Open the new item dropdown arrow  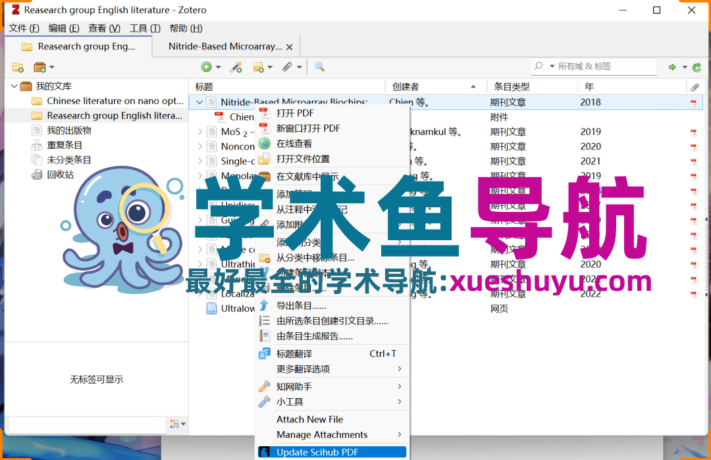[218, 67]
